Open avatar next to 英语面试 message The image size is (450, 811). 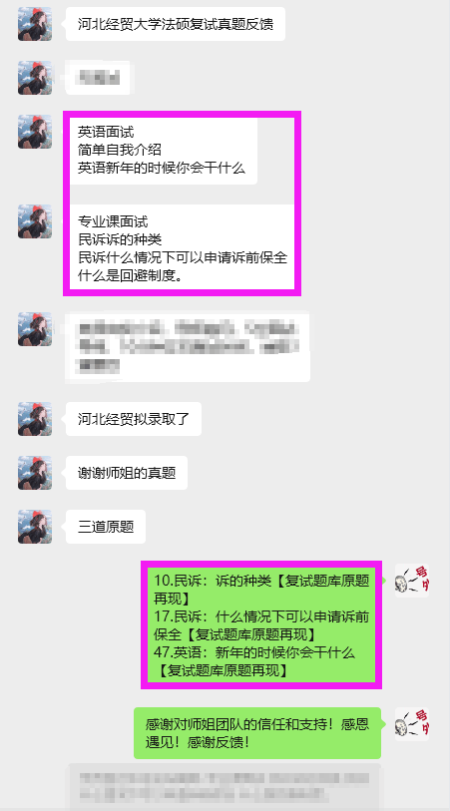point(35,132)
